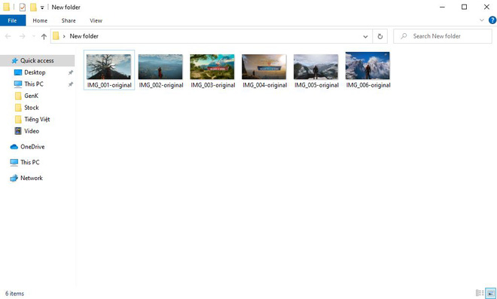
Task: Select the IMG_001-original thumbnail
Action: tap(108, 66)
